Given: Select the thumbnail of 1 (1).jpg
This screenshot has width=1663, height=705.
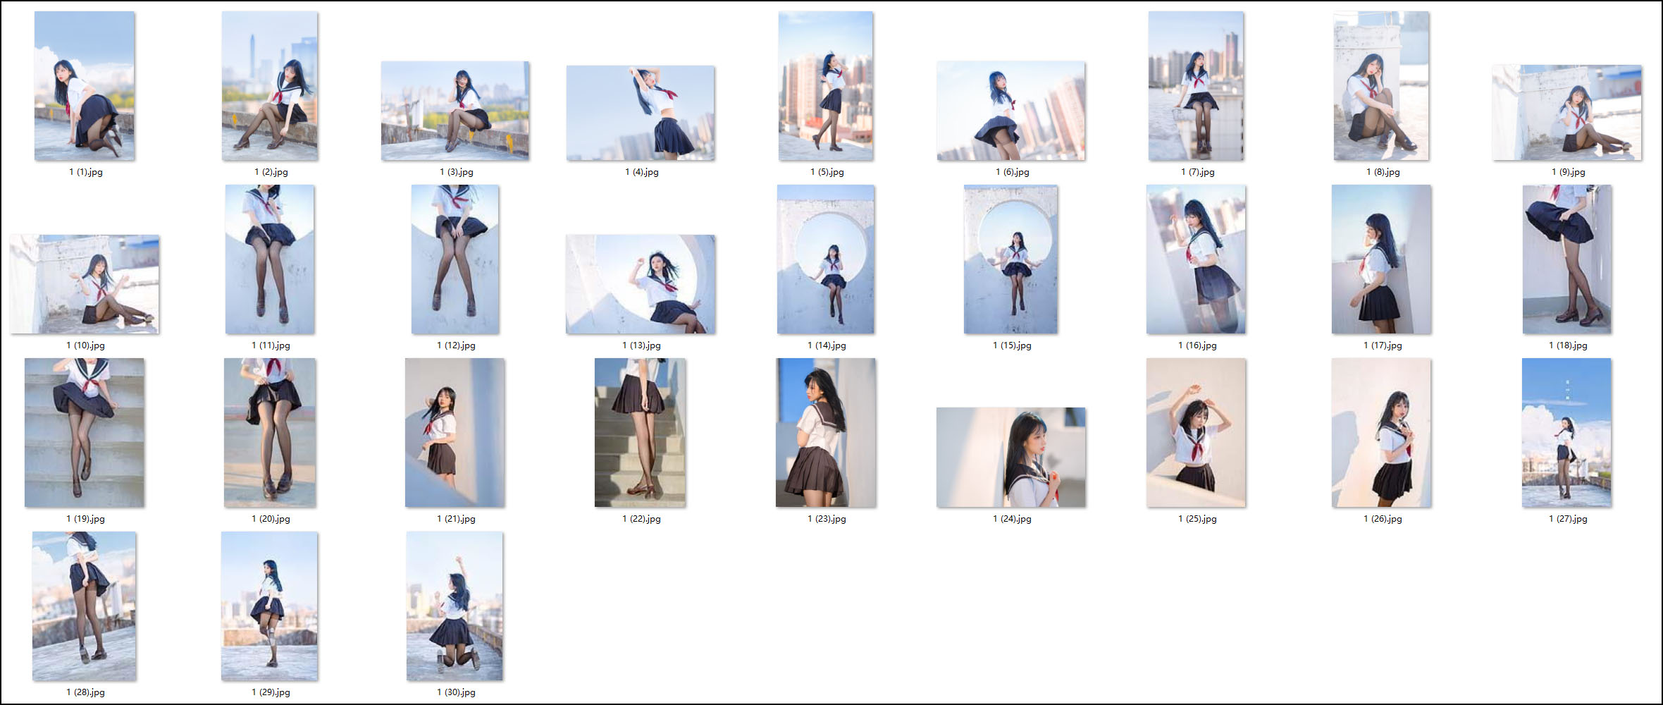Looking at the screenshot, I should point(85,86).
